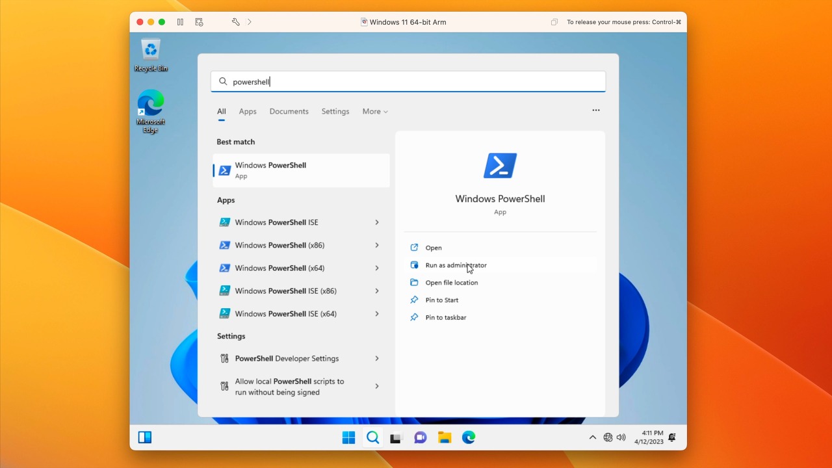This screenshot has width=832, height=468.
Task: Click the Search icon in the taskbar
Action: (372, 437)
